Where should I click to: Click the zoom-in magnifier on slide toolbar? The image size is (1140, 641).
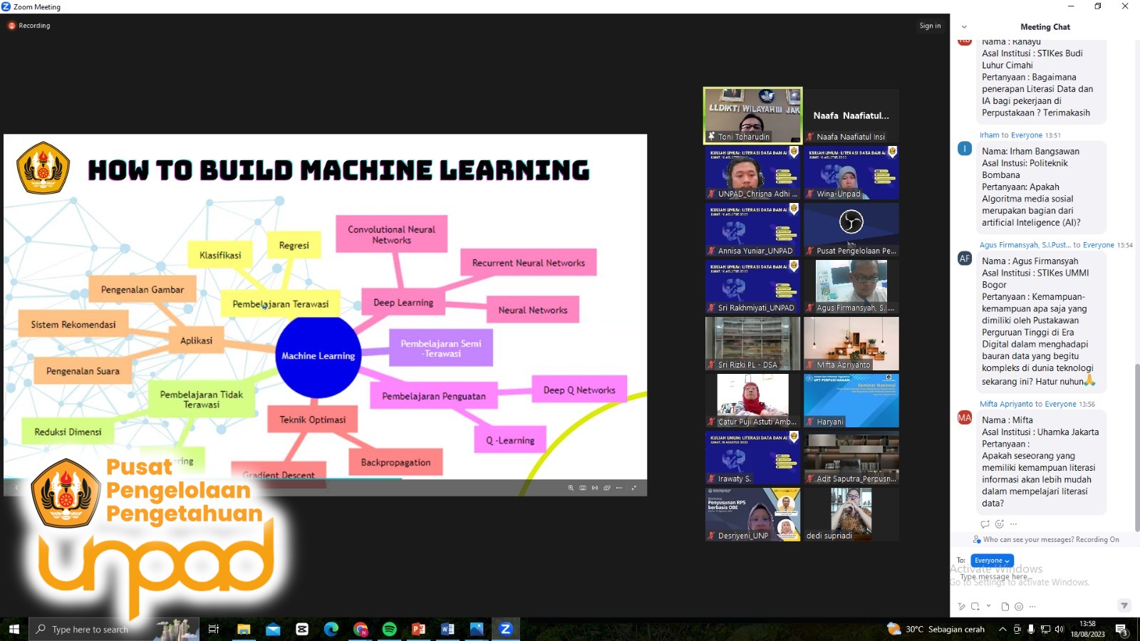point(571,488)
